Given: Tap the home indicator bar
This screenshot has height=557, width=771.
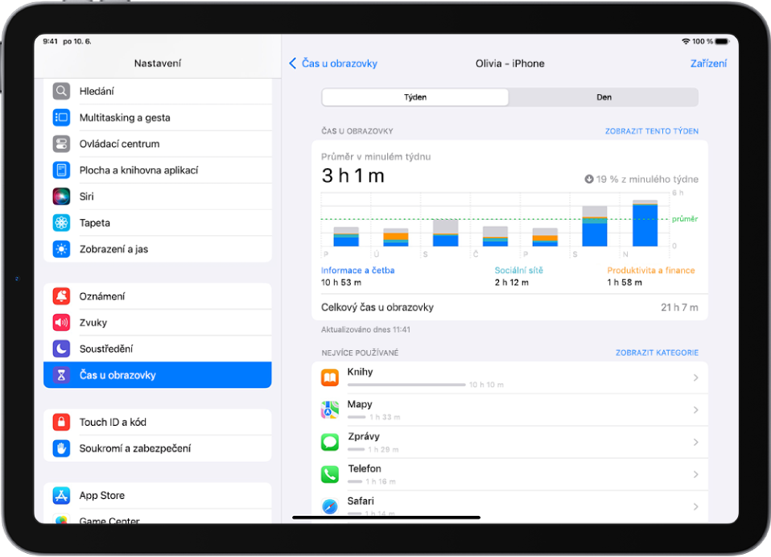Looking at the screenshot, I should pyautogui.click(x=386, y=518).
